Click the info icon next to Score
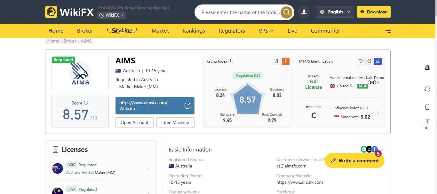The height and width of the screenshot is (194, 437). click(x=86, y=103)
